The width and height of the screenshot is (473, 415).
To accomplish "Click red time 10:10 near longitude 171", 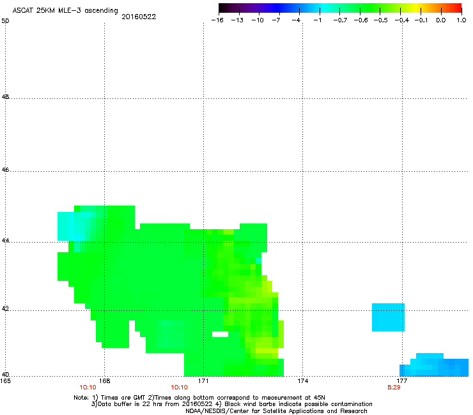I will pos(179,388).
